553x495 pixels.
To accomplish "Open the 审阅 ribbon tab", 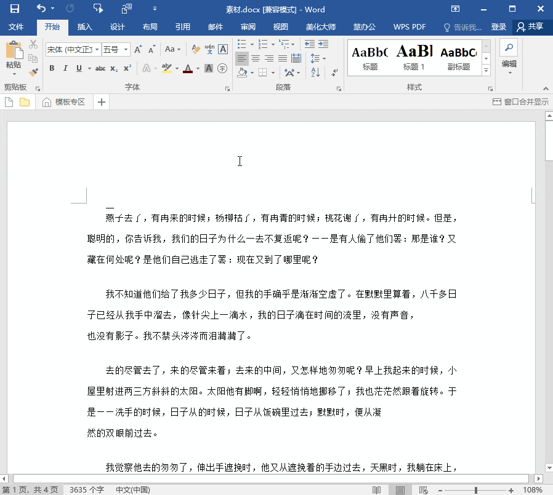I will point(248,27).
